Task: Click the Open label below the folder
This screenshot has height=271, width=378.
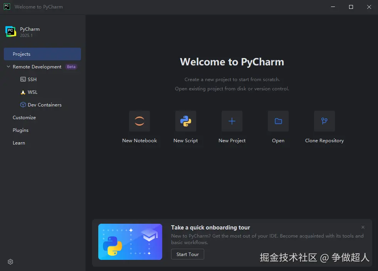Action: pyautogui.click(x=278, y=140)
